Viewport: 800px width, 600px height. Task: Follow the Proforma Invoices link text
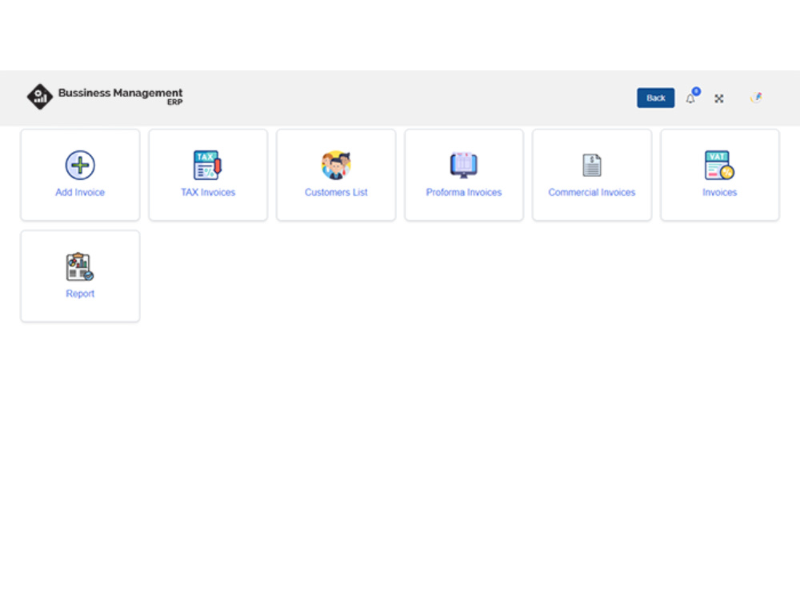point(464,192)
